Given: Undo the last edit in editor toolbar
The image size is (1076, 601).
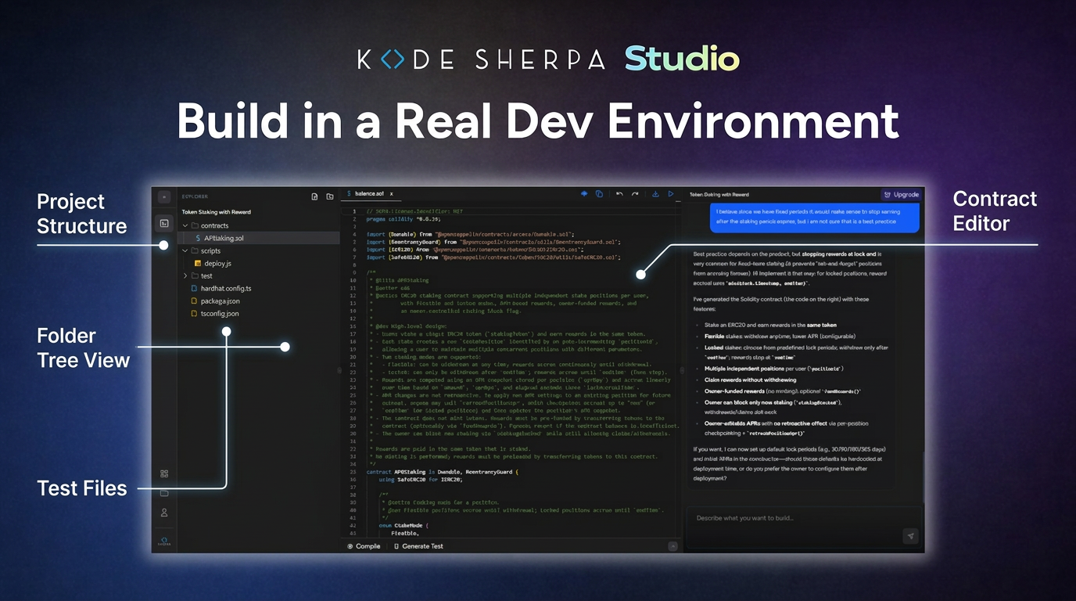Looking at the screenshot, I should tap(619, 194).
